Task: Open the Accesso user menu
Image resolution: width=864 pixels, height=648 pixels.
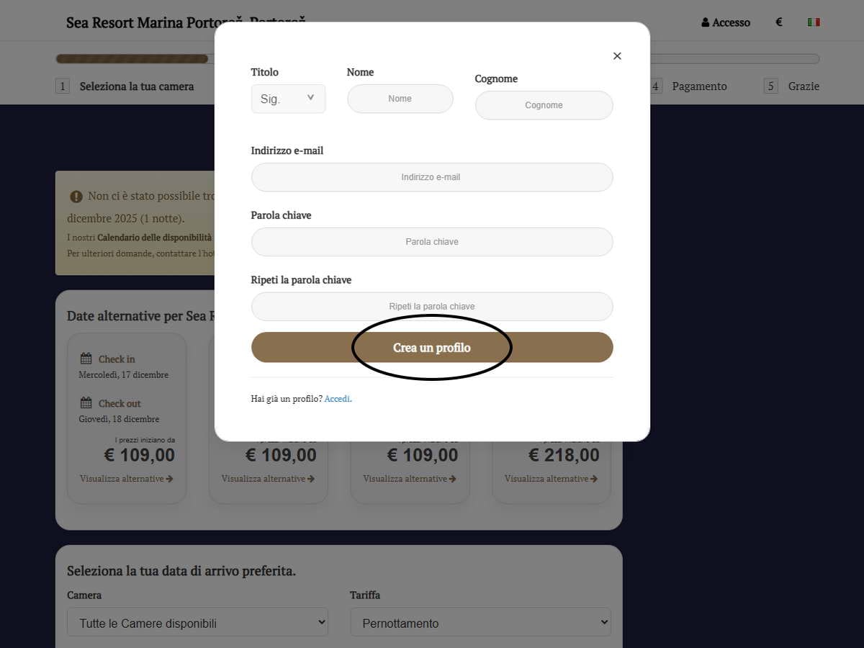Action: 726,22
